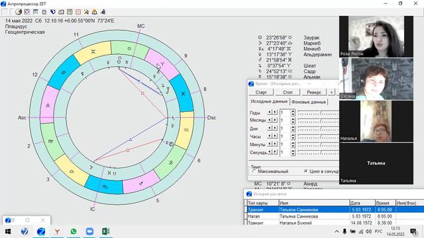Viewport: 424px width, 238px height.
Task: Open Yandex browser from the taskbar
Action: [57, 231]
